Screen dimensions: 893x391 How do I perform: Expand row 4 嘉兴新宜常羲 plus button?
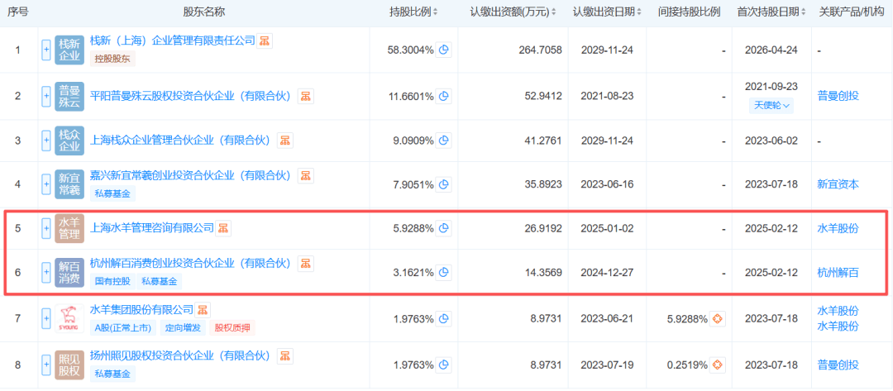[x=46, y=184]
